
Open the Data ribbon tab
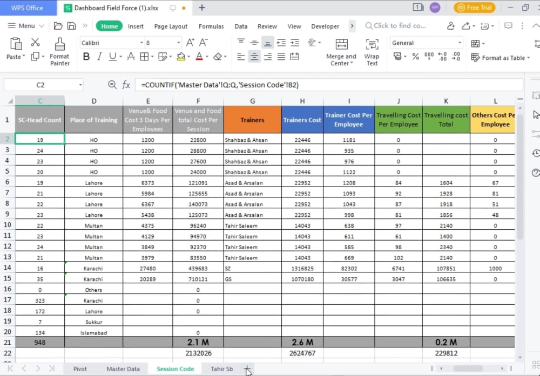pos(241,26)
